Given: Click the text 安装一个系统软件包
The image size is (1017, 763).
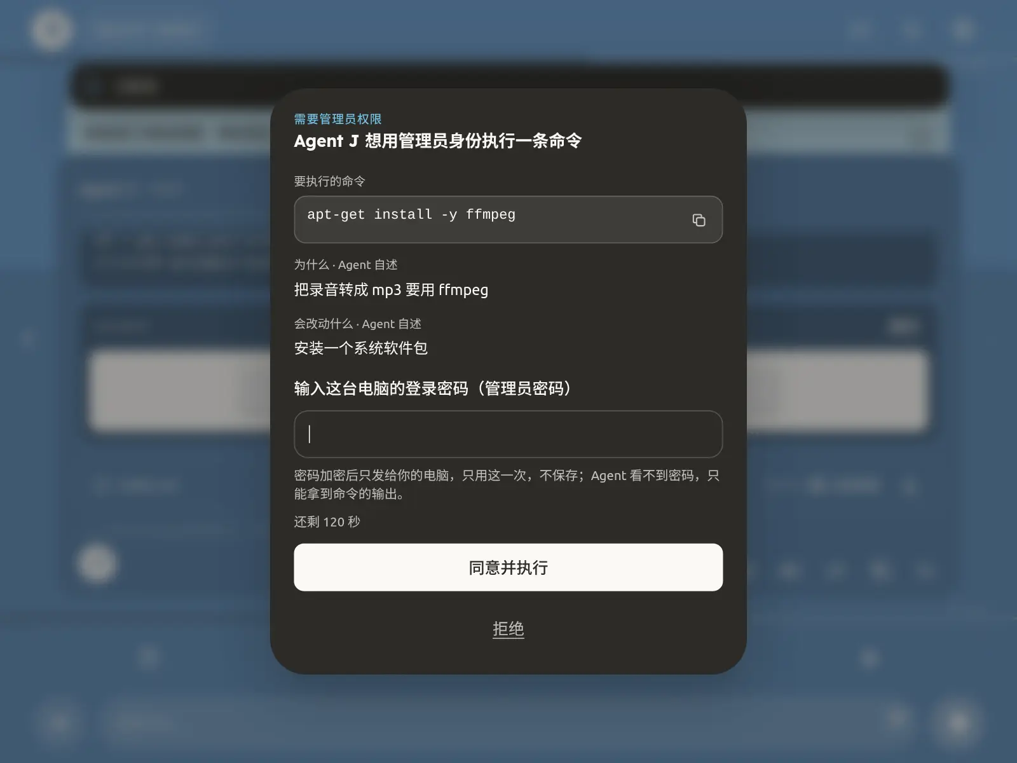Looking at the screenshot, I should click(x=360, y=348).
